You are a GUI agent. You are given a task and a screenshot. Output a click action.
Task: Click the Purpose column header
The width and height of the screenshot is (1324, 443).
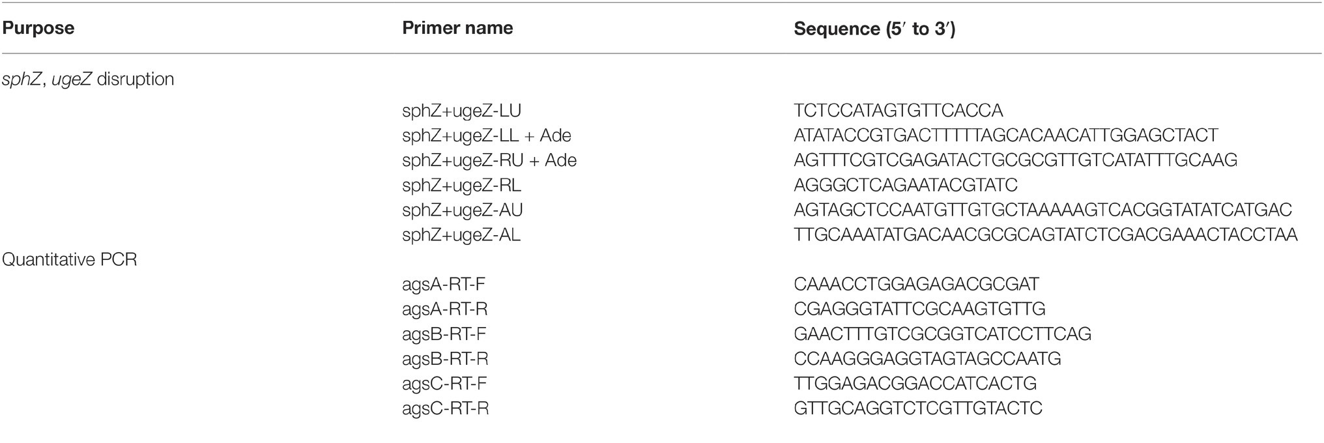38,29
